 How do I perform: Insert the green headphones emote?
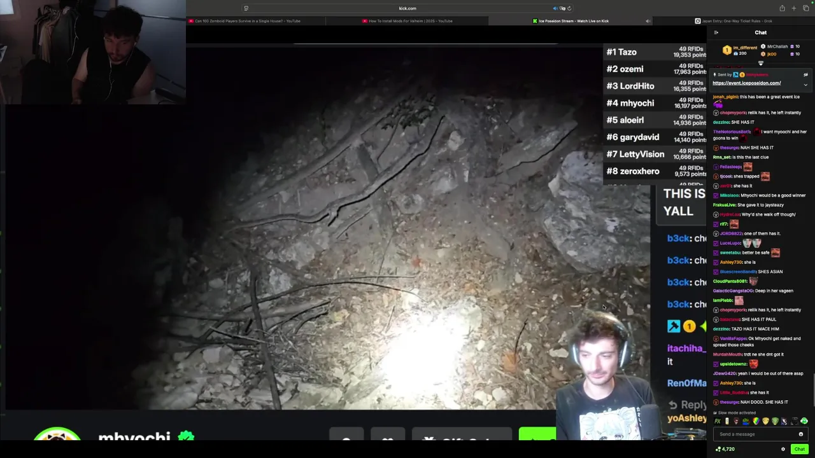tap(804, 421)
